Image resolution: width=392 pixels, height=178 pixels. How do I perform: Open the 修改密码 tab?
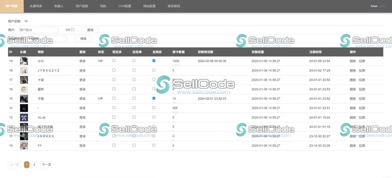(174, 6)
